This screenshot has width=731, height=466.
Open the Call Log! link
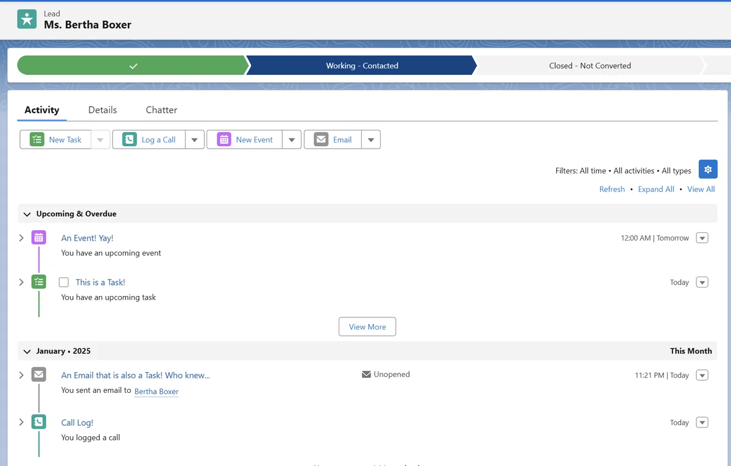coord(77,422)
